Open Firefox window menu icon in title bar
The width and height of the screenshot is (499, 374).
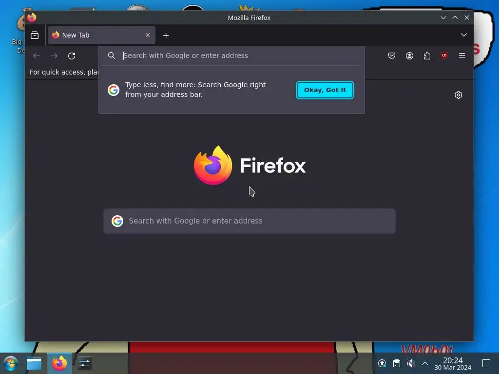click(x=32, y=18)
